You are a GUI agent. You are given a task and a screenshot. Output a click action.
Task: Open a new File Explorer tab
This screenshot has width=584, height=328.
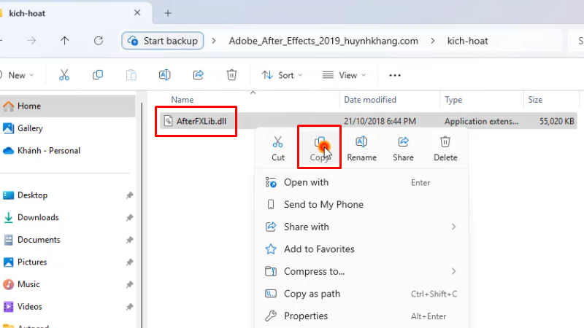click(x=168, y=13)
